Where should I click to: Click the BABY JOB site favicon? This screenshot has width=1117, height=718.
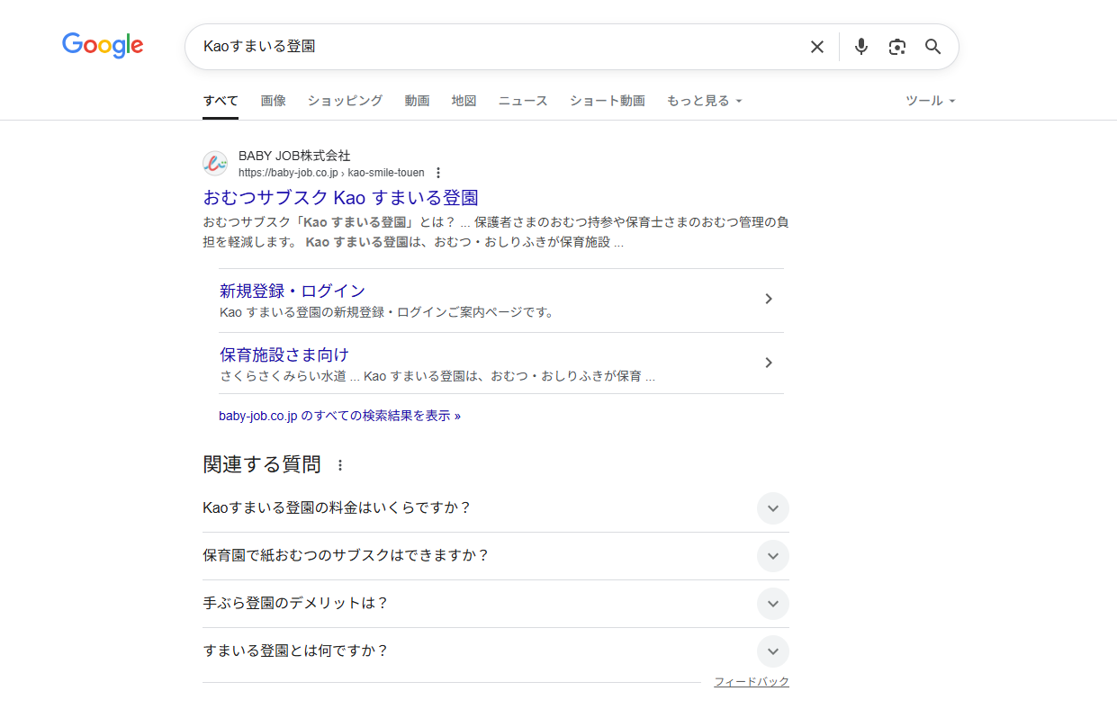(215, 164)
